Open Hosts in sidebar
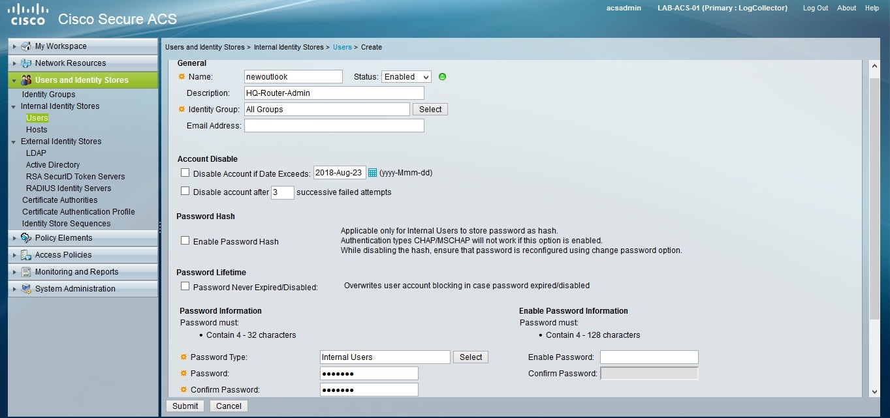Image resolution: width=890 pixels, height=418 pixels. pos(37,130)
